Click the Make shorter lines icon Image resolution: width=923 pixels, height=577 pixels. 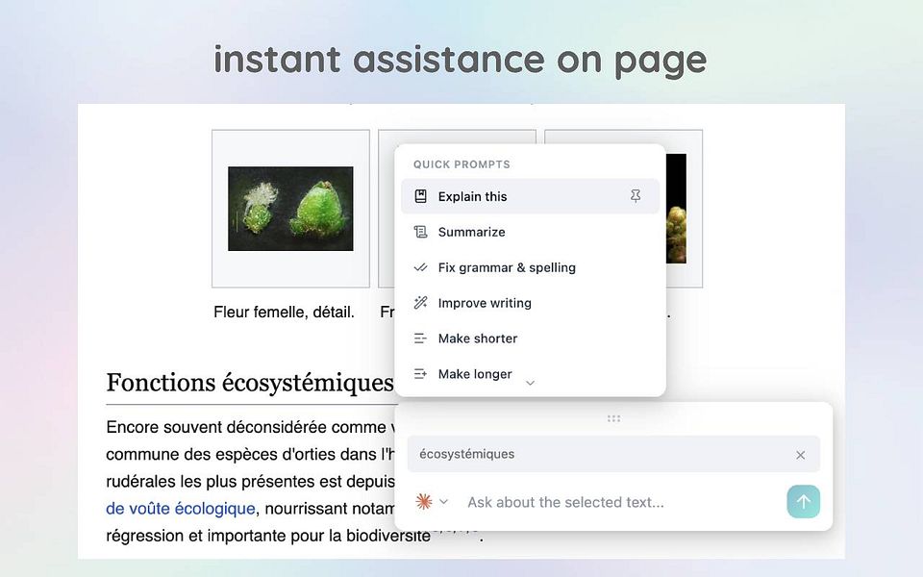(x=420, y=339)
